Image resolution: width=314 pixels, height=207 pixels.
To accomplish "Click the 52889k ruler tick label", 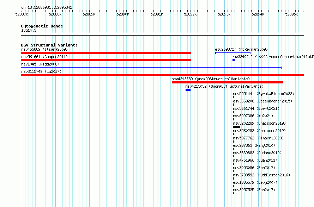I will (x=89, y=14).
